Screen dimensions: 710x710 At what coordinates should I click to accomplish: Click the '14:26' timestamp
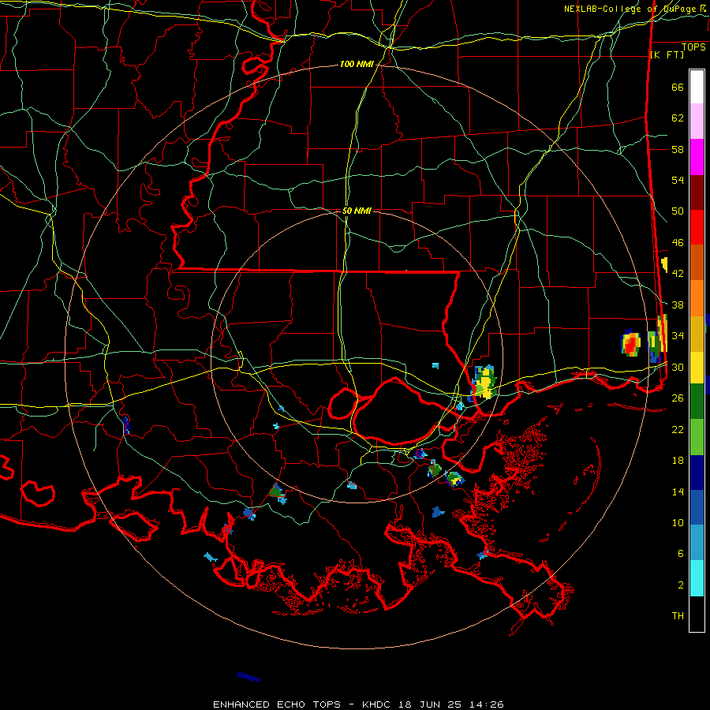[485, 704]
